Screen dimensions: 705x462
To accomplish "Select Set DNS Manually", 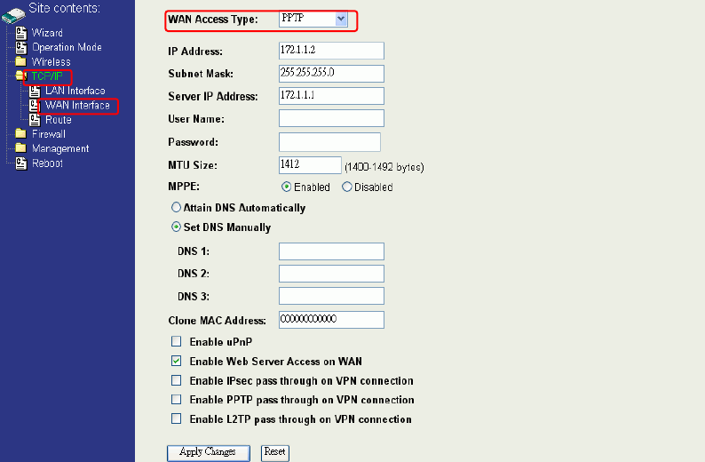I will [176, 227].
